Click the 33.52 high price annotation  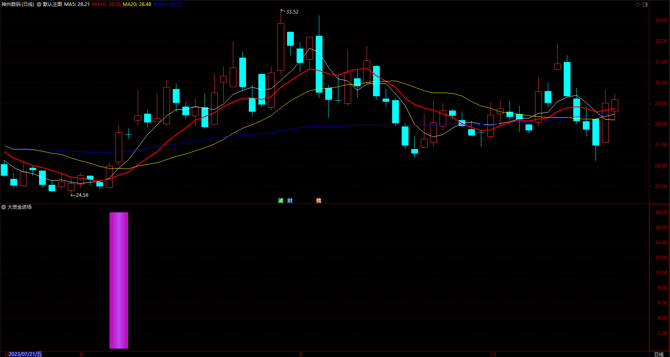[292, 12]
